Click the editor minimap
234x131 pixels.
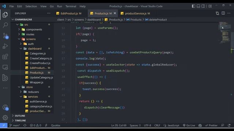(224, 33)
